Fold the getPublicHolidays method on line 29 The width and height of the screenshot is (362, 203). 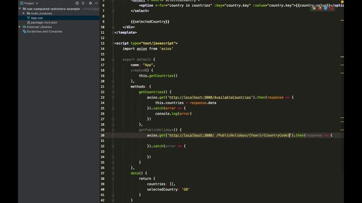click(113, 130)
